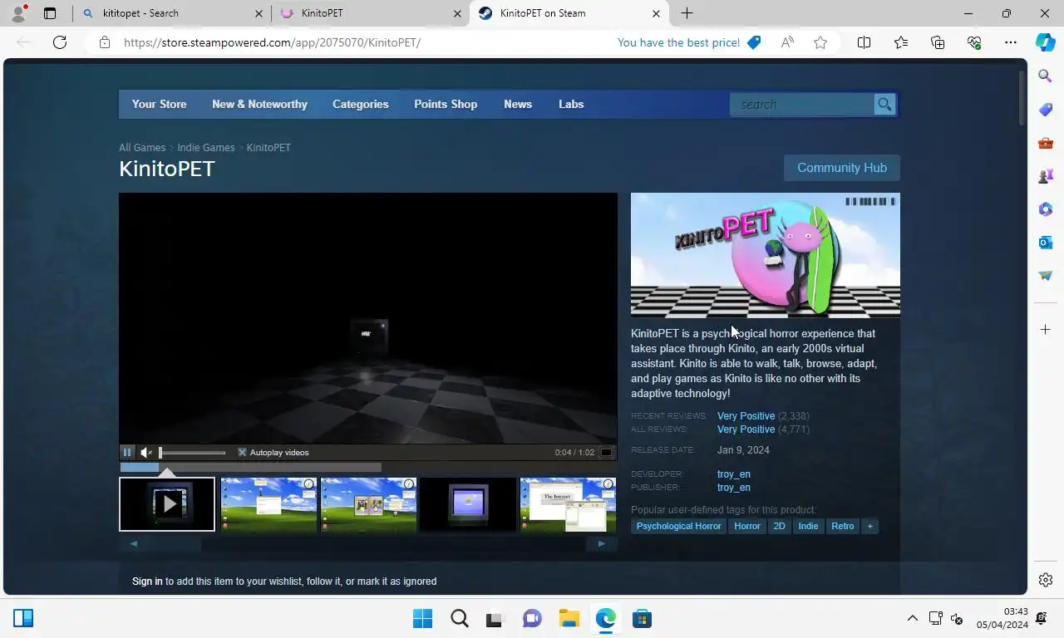
Task: Click the best price shopping tag
Action: [x=754, y=42]
